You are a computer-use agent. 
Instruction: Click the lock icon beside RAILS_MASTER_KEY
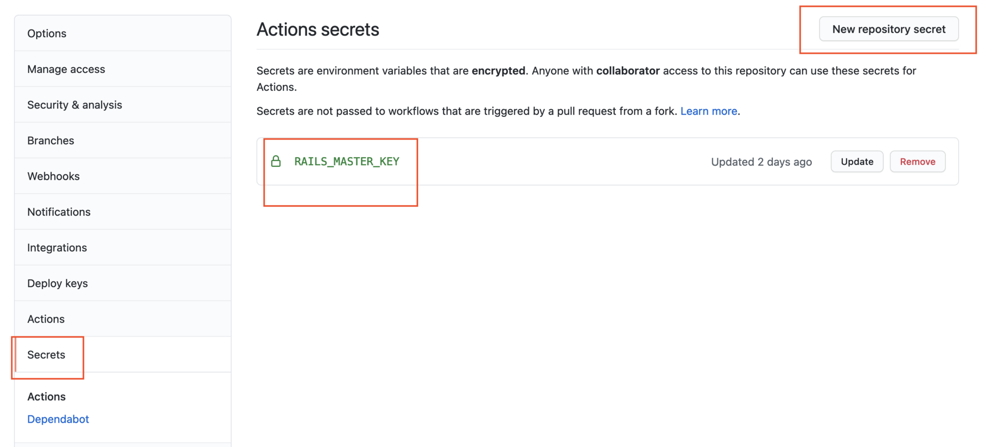point(276,161)
